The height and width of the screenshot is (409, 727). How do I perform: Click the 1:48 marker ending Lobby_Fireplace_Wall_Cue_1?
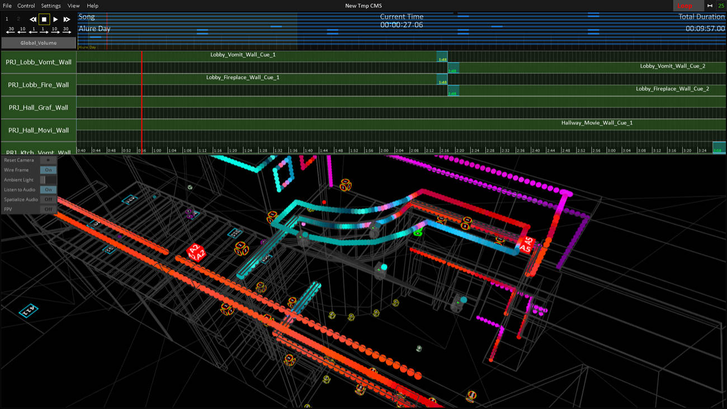(x=442, y=79)
